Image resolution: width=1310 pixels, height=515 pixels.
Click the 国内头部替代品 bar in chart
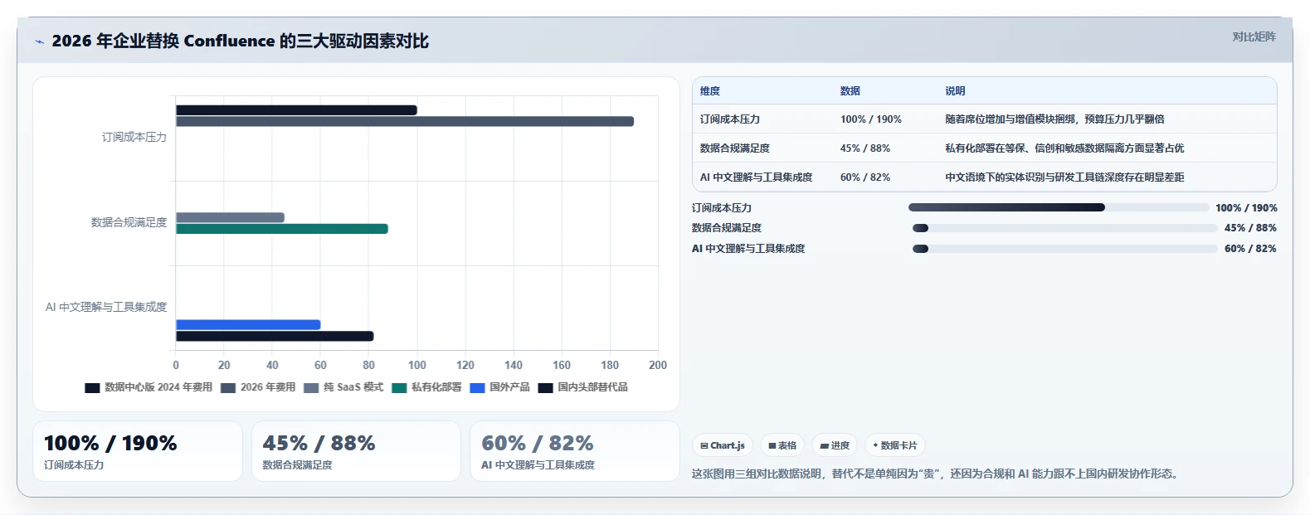tap(275, 337)
